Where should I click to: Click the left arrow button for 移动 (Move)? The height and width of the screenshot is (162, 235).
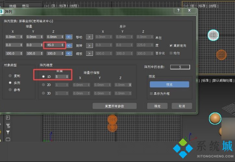(x=69, y=37)
